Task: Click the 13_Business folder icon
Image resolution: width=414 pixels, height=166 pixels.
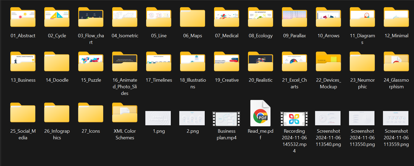Action: click(x=23, y=62)
